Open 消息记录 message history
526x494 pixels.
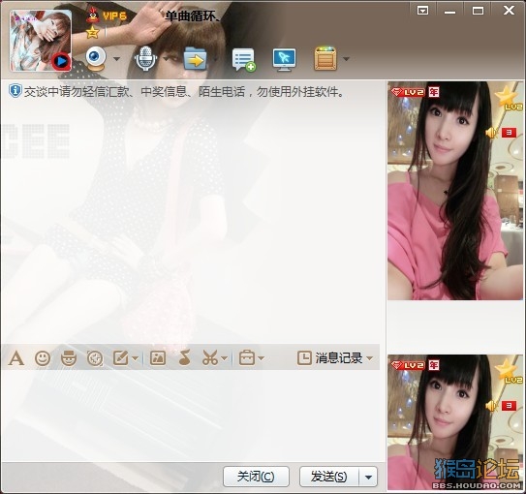[x=330, y=358]
